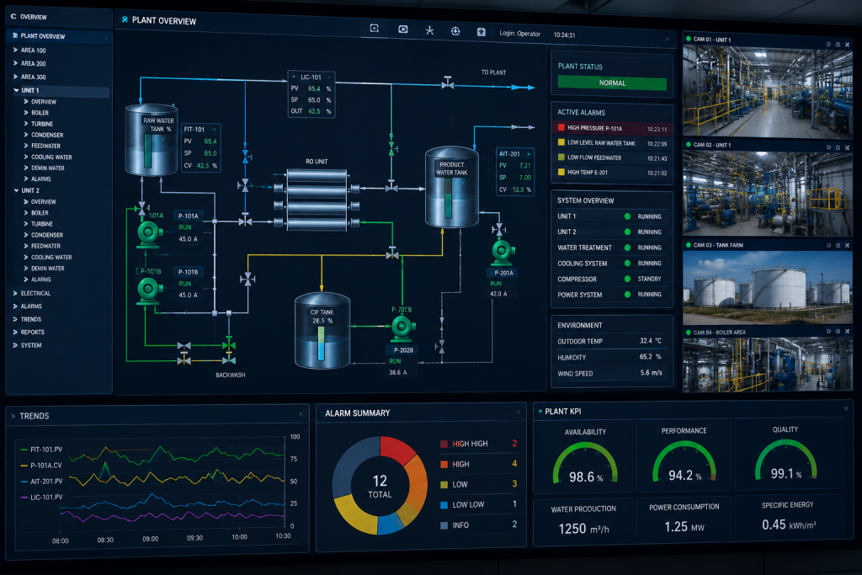Click the Compressor status indicator dot
The image size is (862, 575).
[627, 279]
